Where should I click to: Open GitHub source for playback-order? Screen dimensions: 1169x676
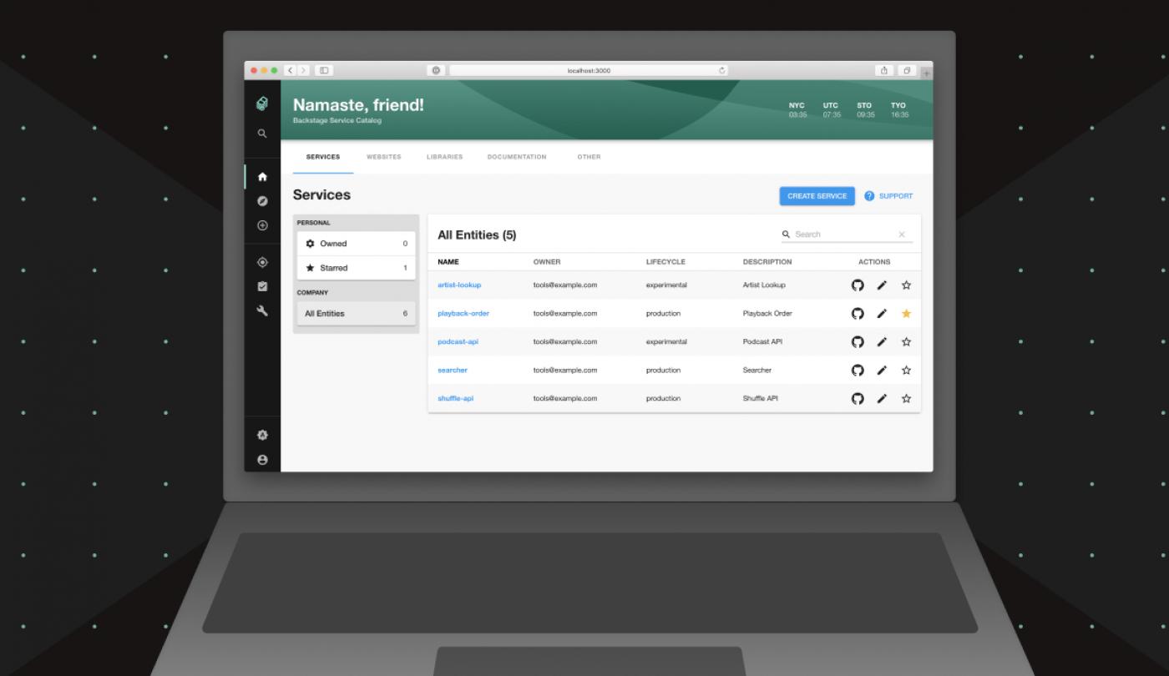tap(857, 314)
